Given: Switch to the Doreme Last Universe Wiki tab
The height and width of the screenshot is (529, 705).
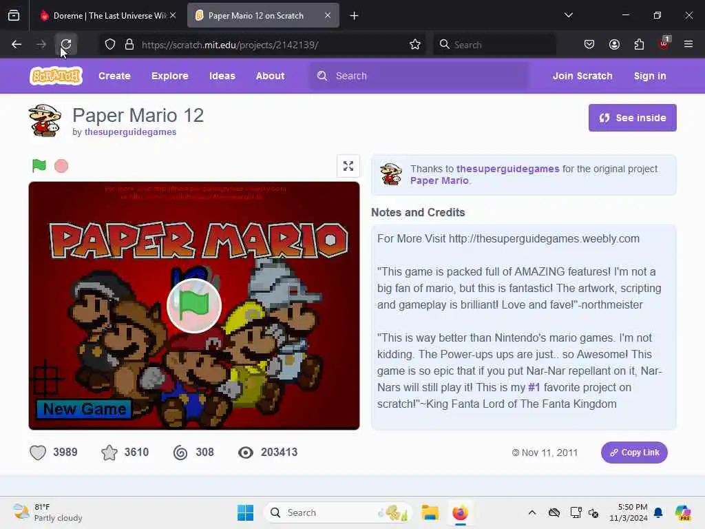Looking at the screenshot, I should point(108,16).
